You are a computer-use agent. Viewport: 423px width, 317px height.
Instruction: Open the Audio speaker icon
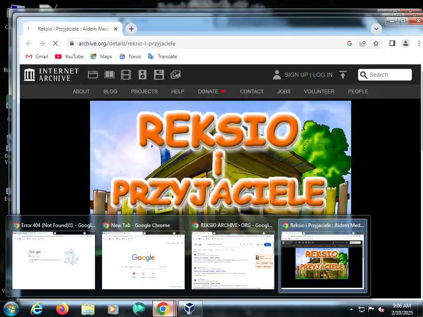pos(143,75)
